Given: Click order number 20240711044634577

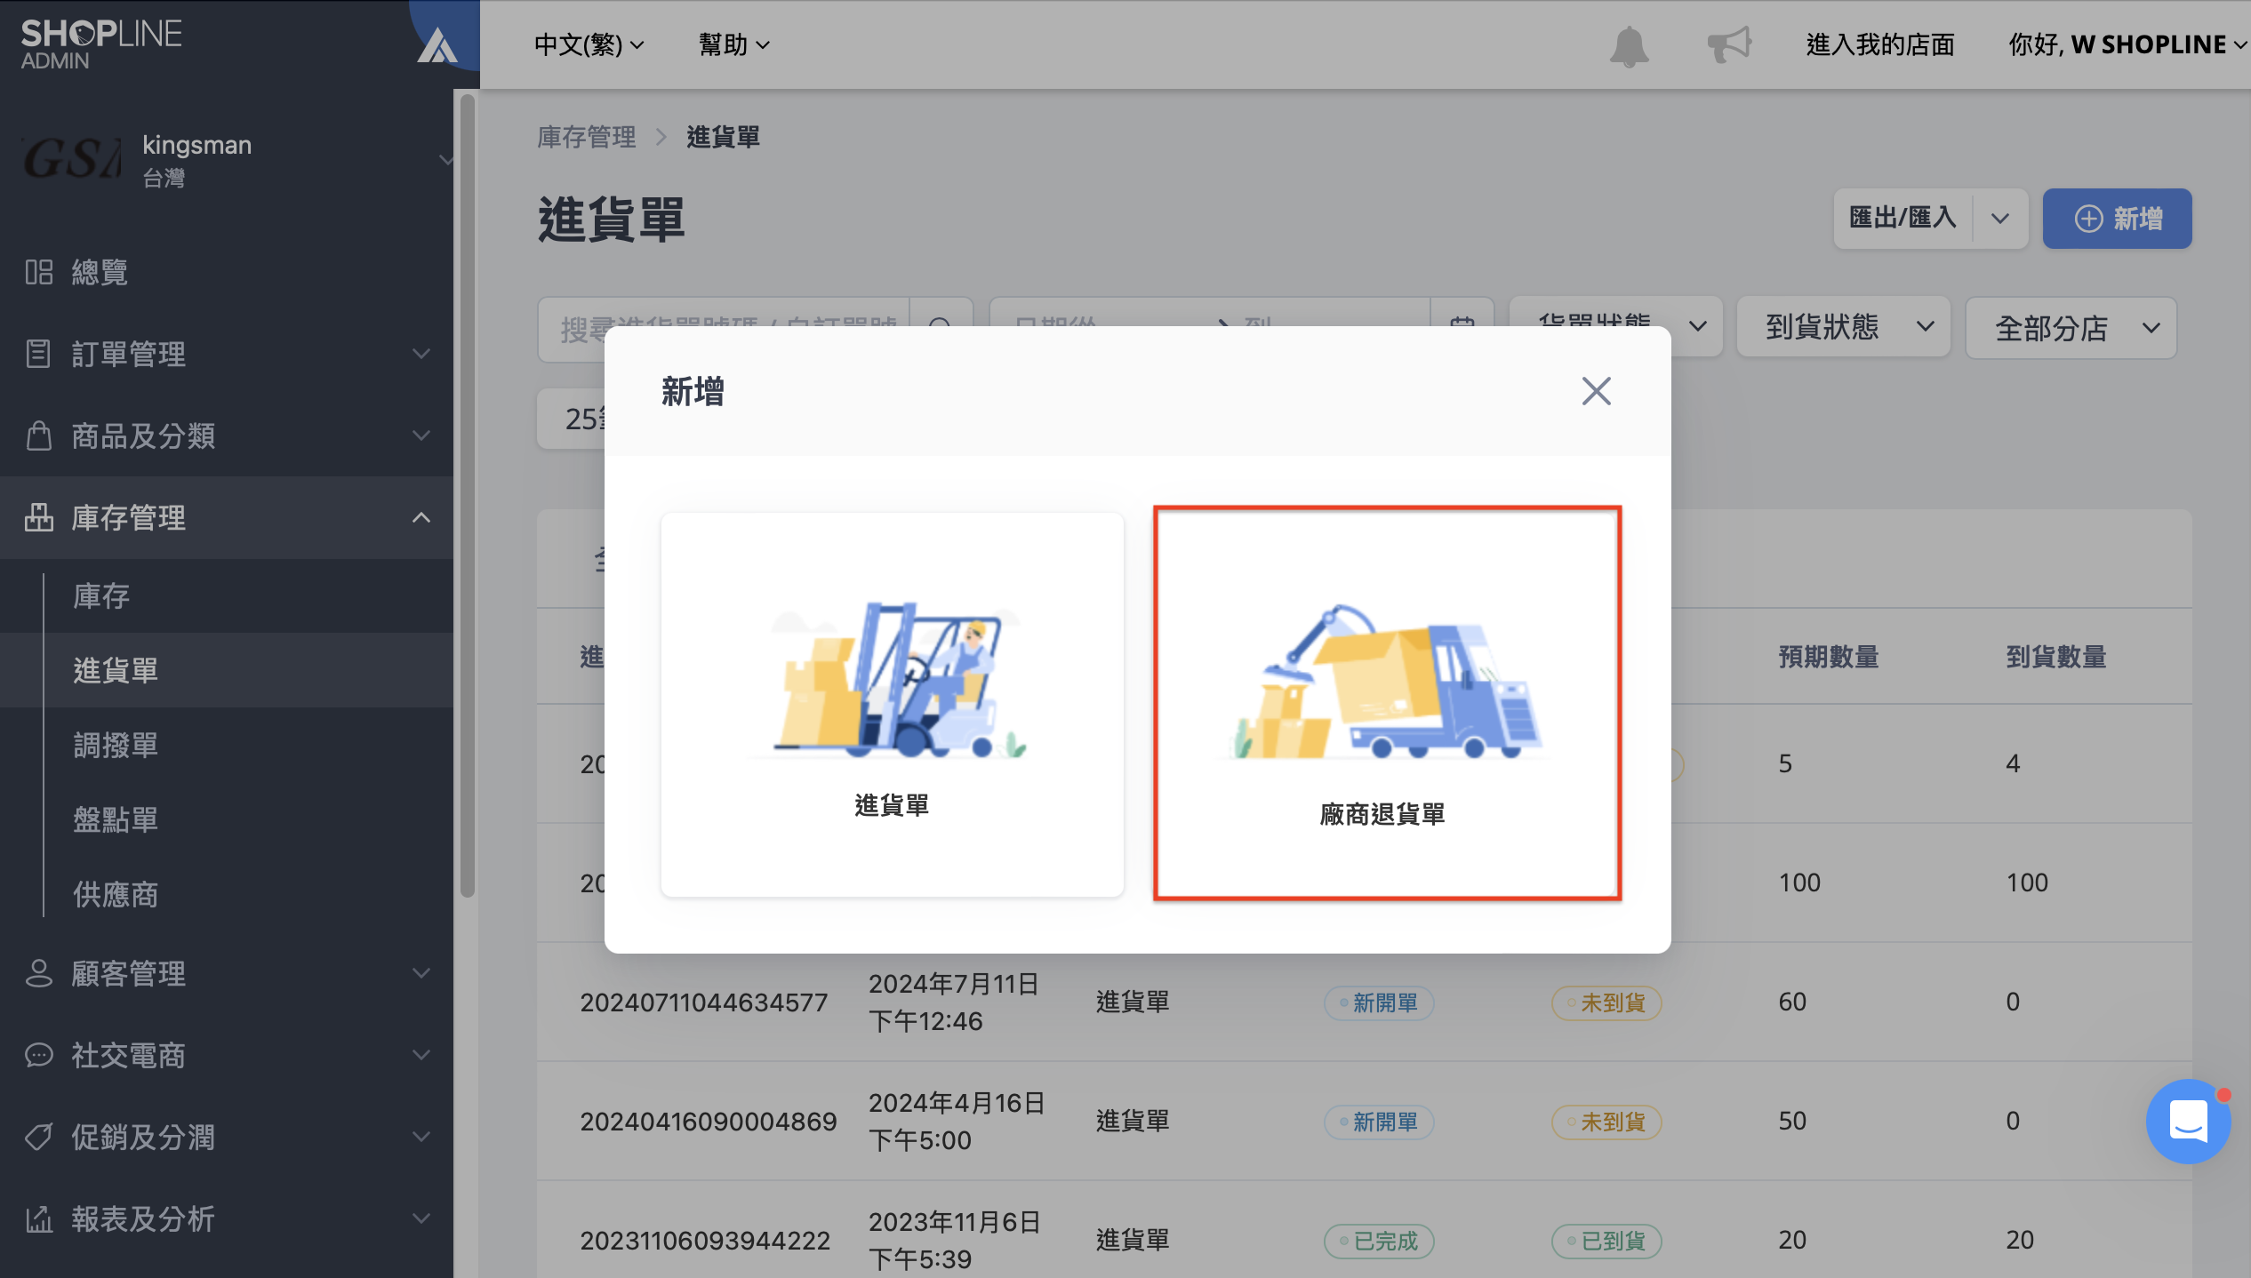Looking at the screenshot, I should click(704, 1002).
